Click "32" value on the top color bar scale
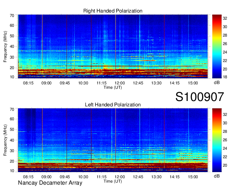Screen dimensions: 231x187 click(225, 18)
